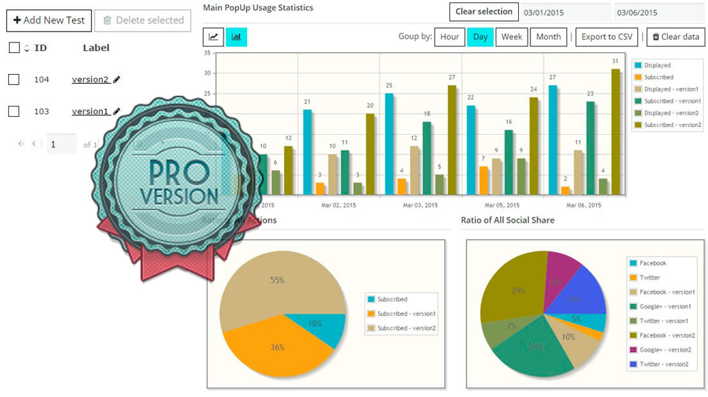Toggle the select-all checkbox in table header
The height and width of the screenshot is (397, 708).
point(14,48)
